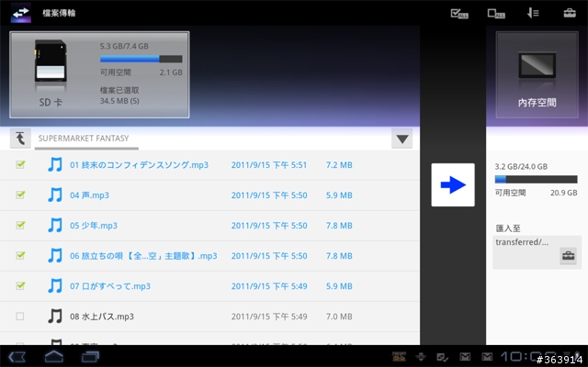This screenshot has width=588, height=367.
Task: Expand the folder dropdown arrow
Action: (x=402, y=139)
